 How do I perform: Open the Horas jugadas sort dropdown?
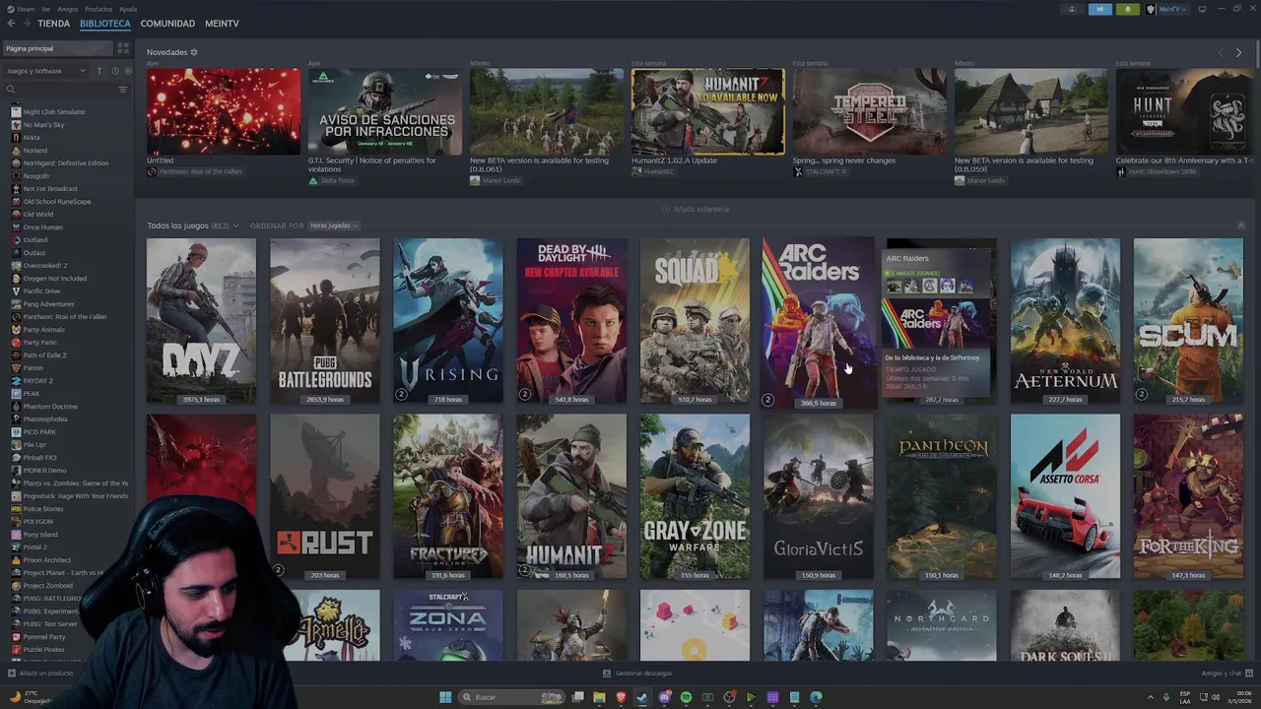[334, 226]
